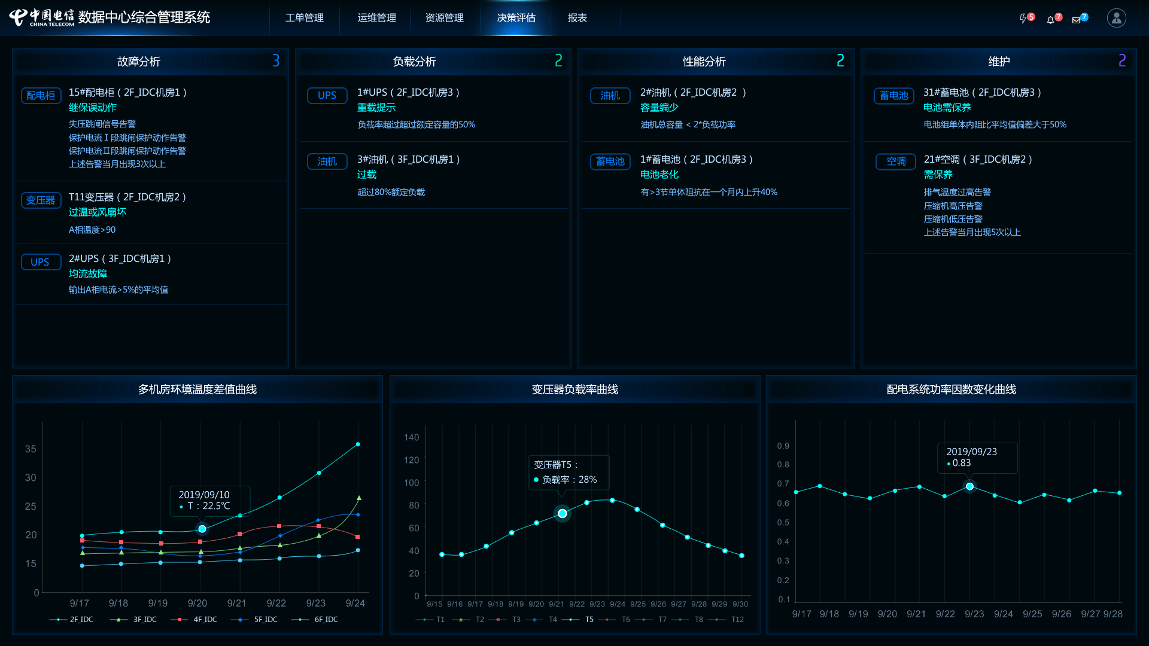Click the 故障分析 count number 3
The width and height of the screenshot is (1149, 646).
pos(276,61)
